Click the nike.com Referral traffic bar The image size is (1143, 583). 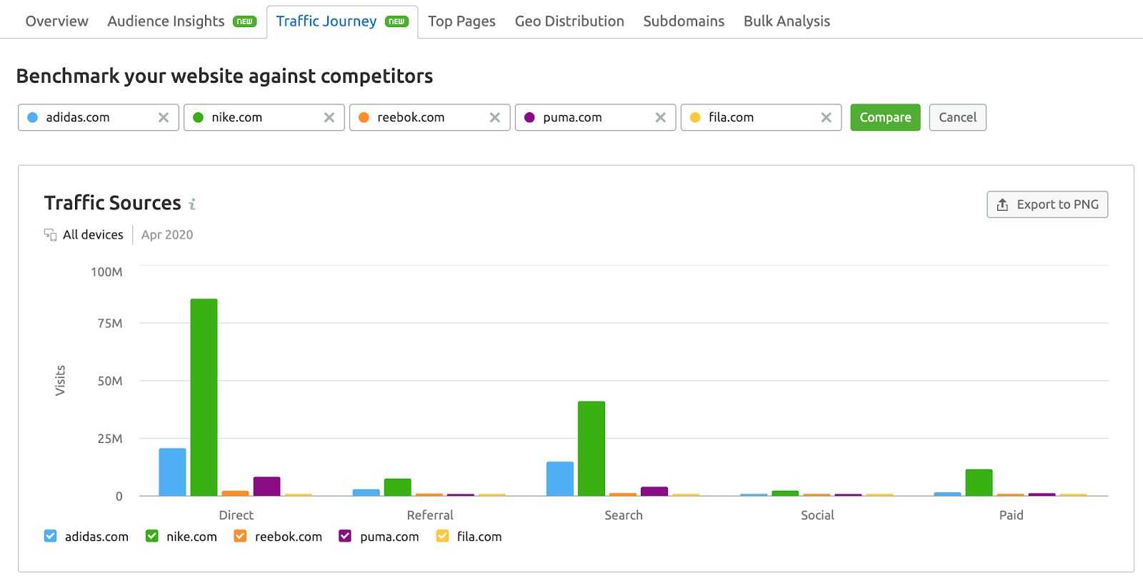point(397,487)
